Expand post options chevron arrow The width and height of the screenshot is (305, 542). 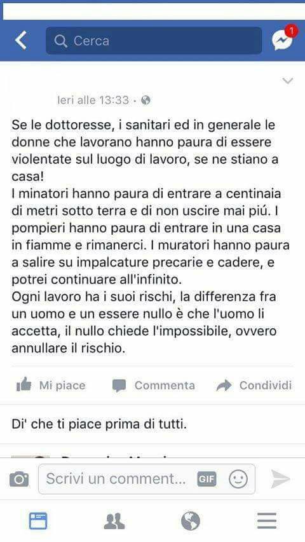pos(288,81)
